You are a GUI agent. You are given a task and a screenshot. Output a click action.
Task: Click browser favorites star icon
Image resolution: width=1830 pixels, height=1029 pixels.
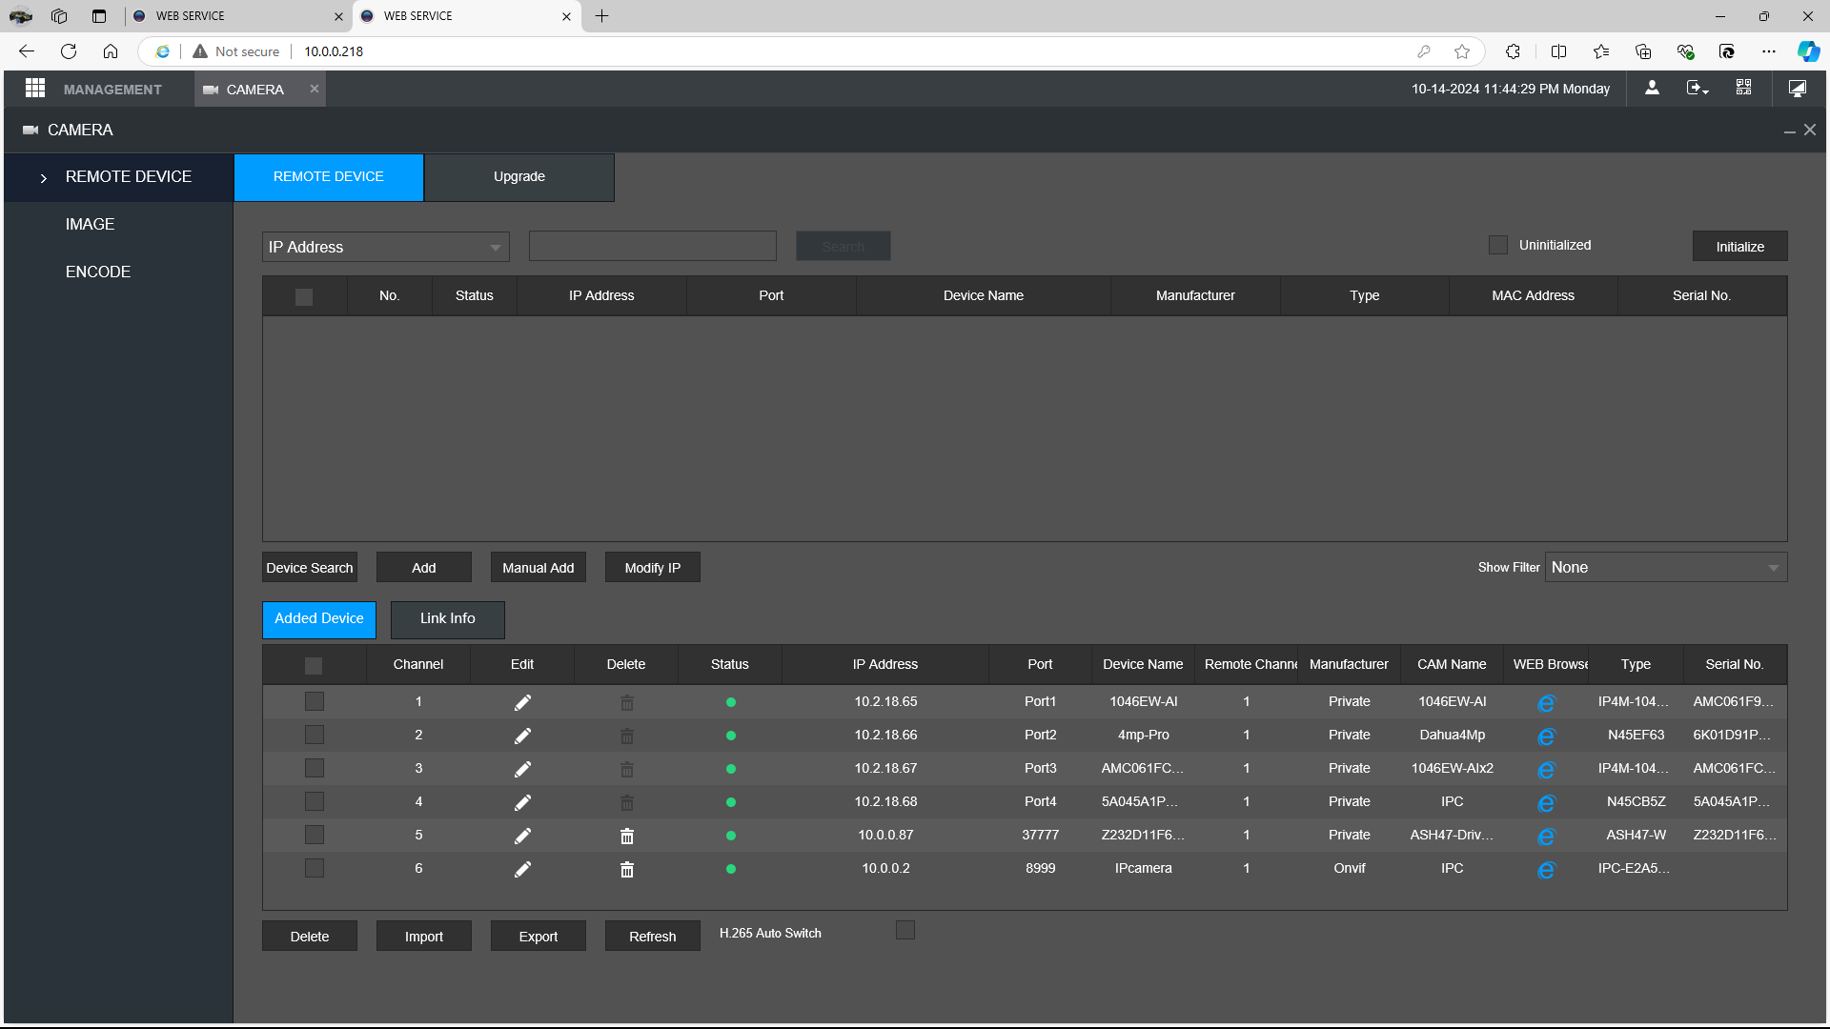[x=1462, y=51]
